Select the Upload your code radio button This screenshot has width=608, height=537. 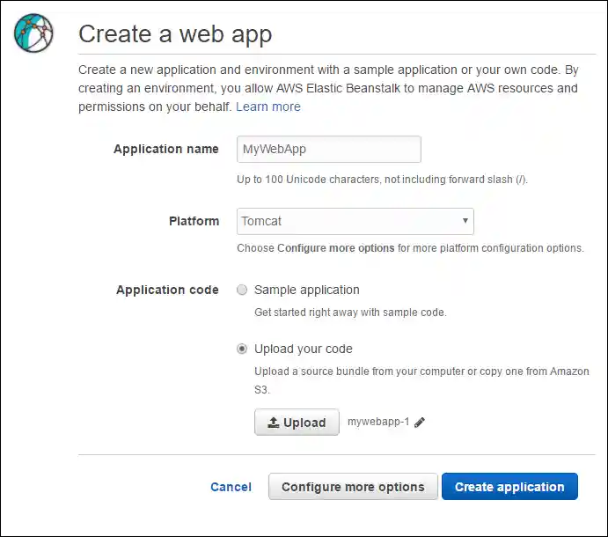(242, 349)
